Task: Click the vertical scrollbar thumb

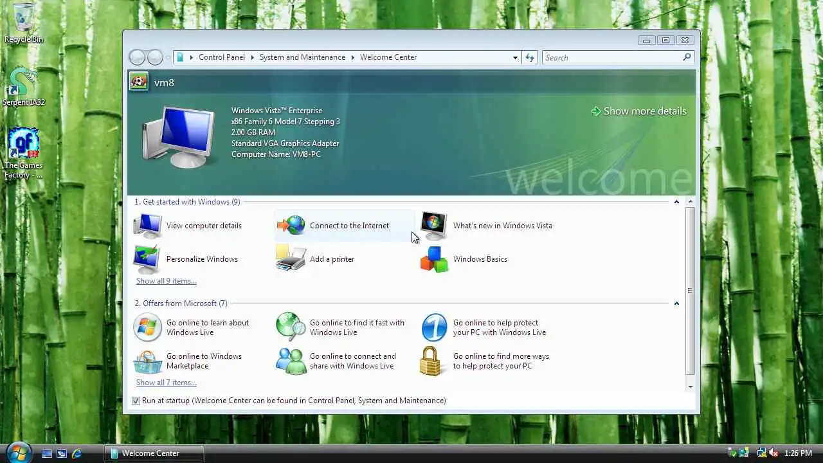Action: [691, 291]
